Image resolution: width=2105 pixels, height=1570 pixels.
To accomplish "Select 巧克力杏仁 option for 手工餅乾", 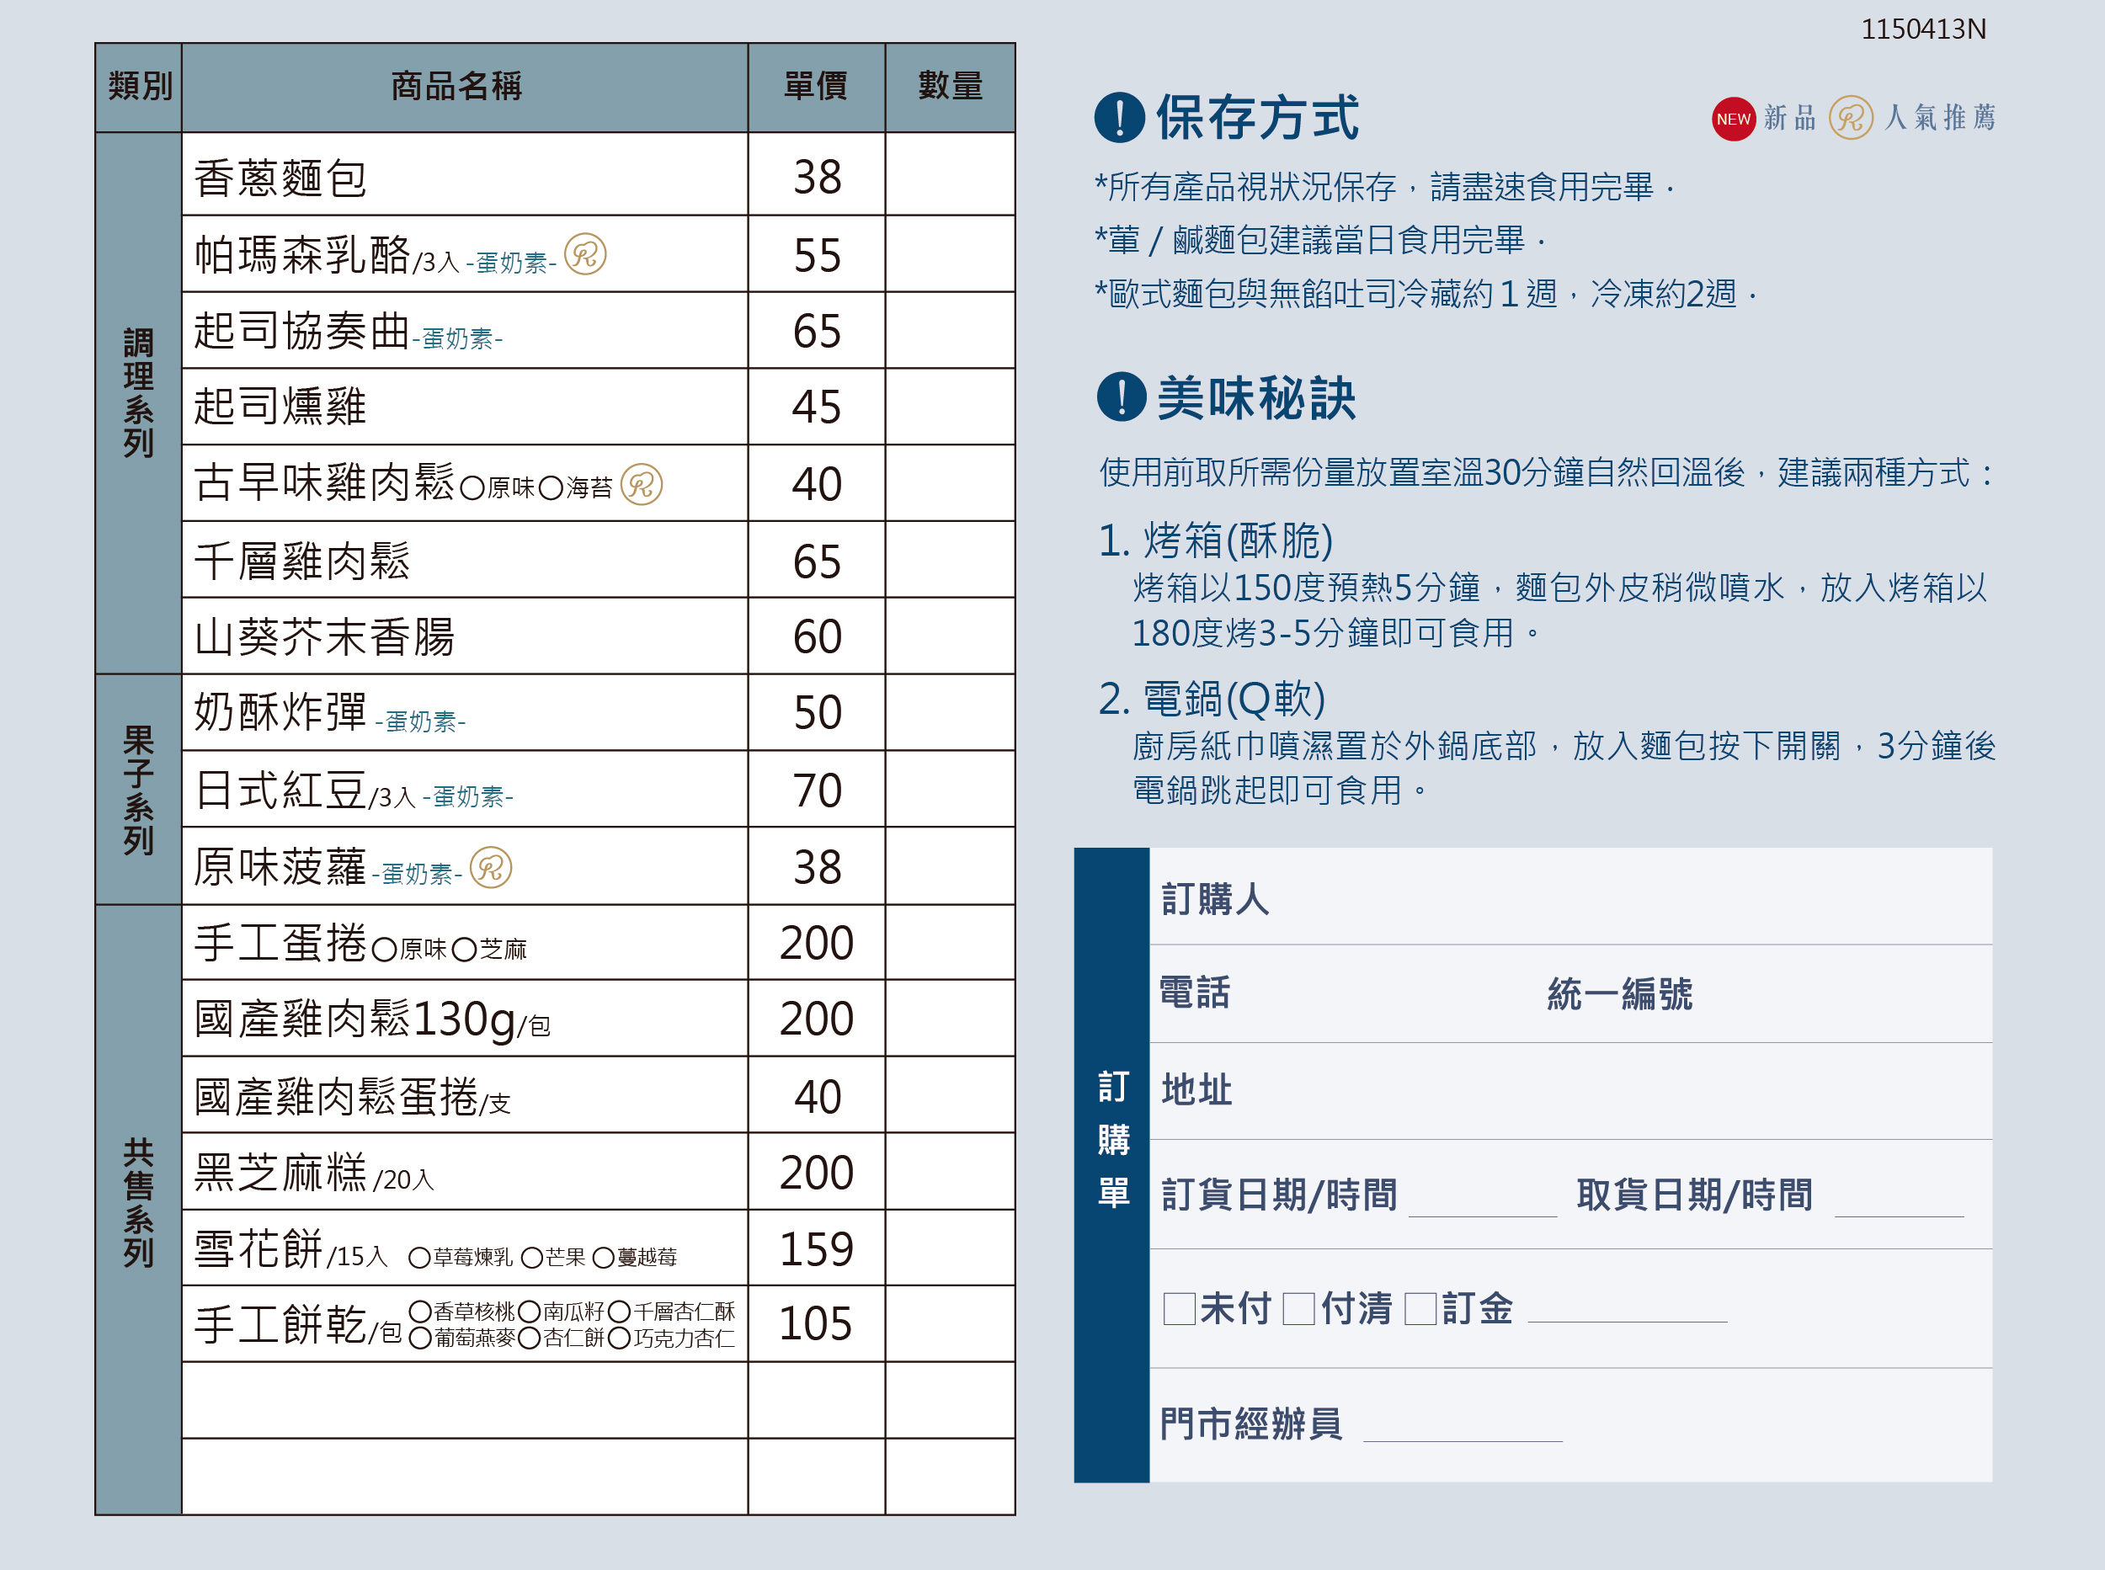I will point(619,1338).
